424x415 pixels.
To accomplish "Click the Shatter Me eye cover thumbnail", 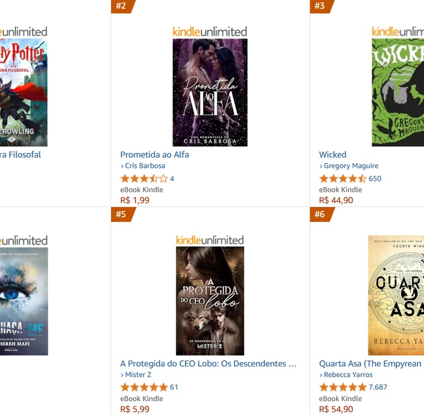I will (24, 301).
